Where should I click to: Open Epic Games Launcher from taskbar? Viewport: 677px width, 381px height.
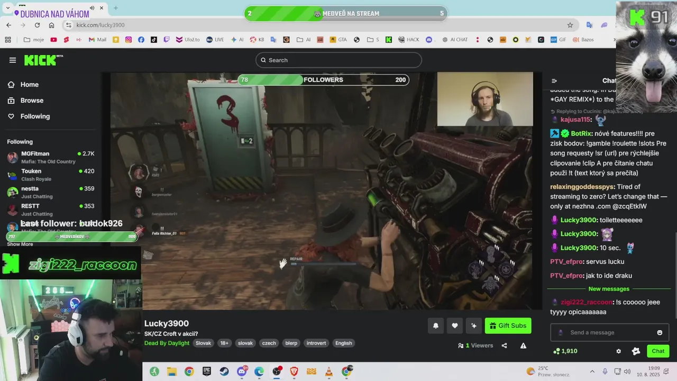click(x=207, y=371)
